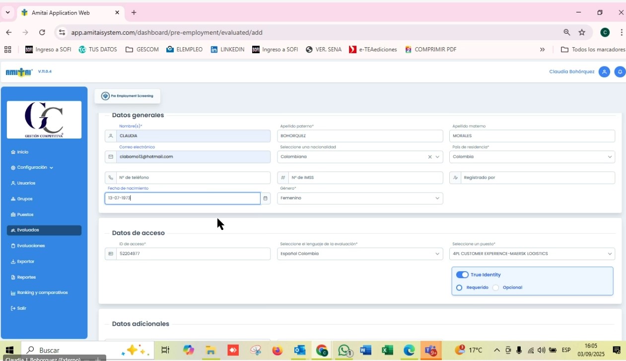Reload the page in browser
Viewport: 626px width, 361px height.
[x=42, y=32]
